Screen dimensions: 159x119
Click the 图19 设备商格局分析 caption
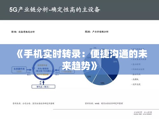coord(23,32)
